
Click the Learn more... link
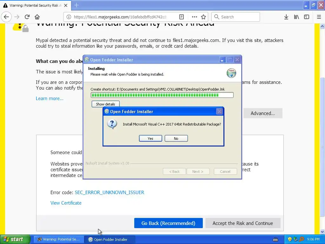50,98
